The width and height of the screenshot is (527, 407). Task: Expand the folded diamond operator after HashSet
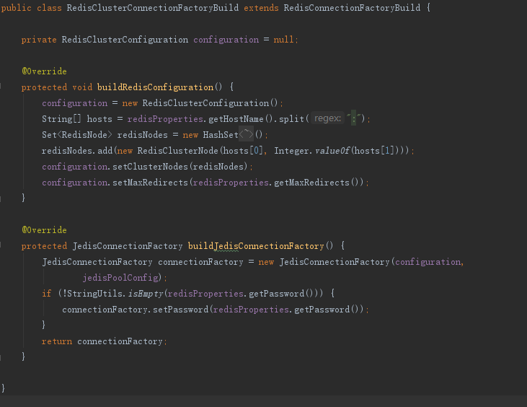click(246, 134)
